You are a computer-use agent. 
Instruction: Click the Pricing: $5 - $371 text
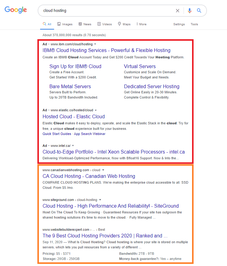click(57, 254)
